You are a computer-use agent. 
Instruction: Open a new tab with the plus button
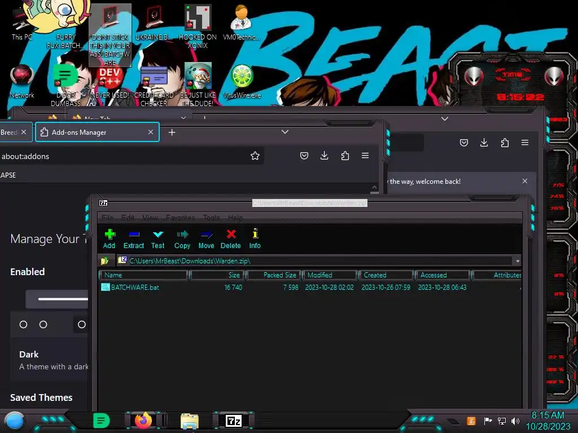(172, 132)
